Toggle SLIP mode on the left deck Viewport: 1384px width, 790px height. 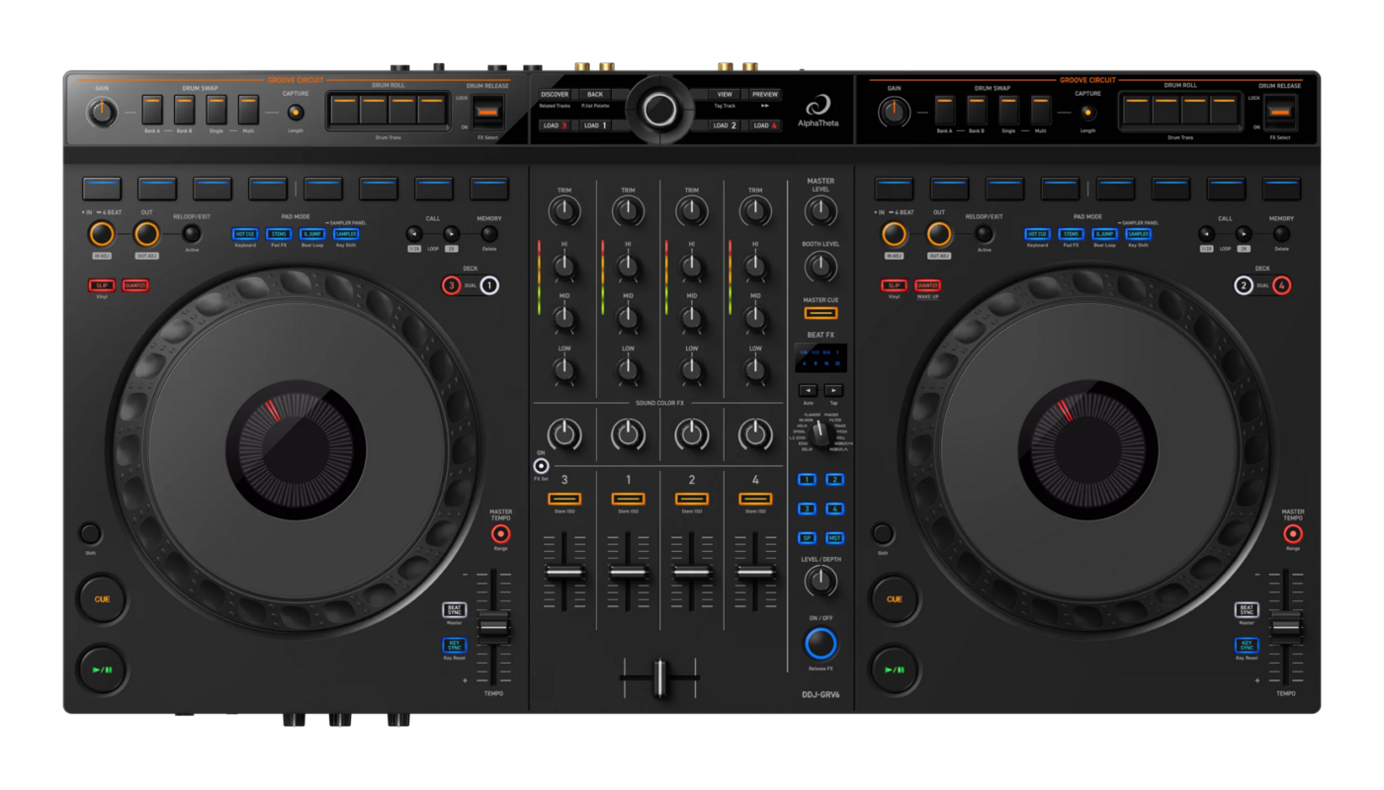coord(102,285)
